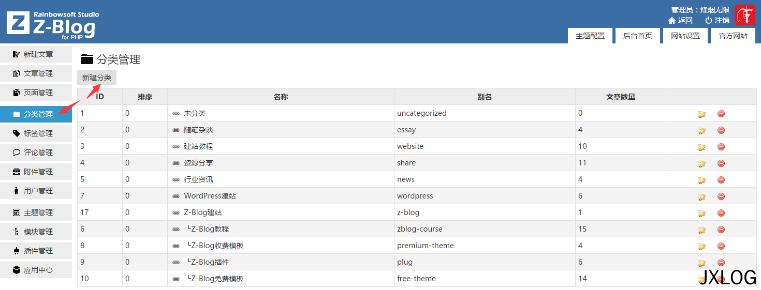Screen dimensions: 761x290
Task: Open 页面管理 in sidebar
Action: (x=36, y=93)
